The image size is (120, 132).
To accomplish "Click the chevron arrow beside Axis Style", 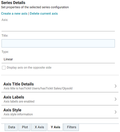I will pyautogui.click(x=116, y=112).
